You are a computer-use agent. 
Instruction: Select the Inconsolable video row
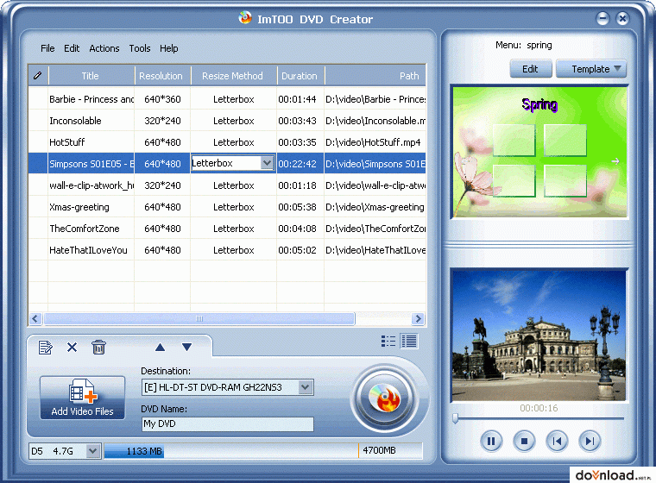coord(227,121)
